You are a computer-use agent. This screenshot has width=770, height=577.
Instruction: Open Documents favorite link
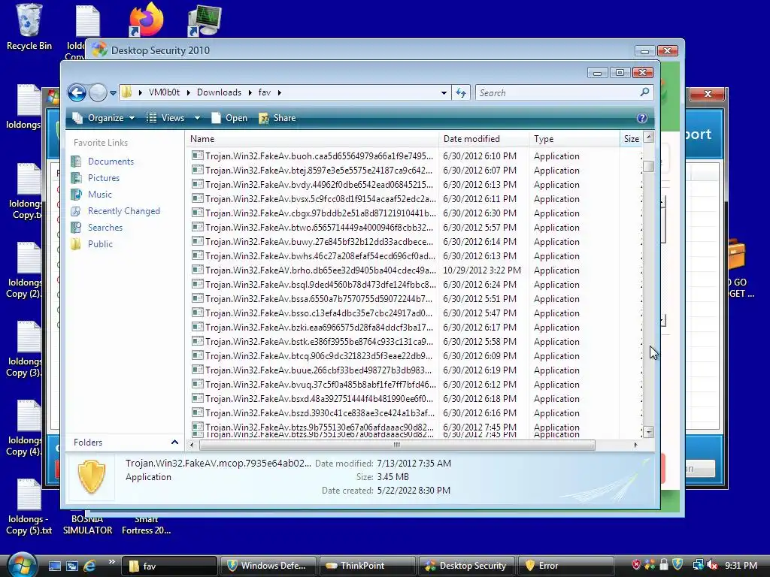click(x=111, y=162)
